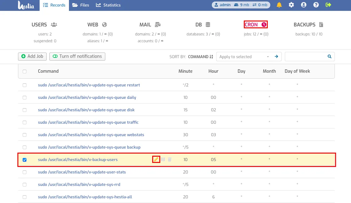
Task: Check the v-update-sys-queue restart job
Action: click(25, 85)
